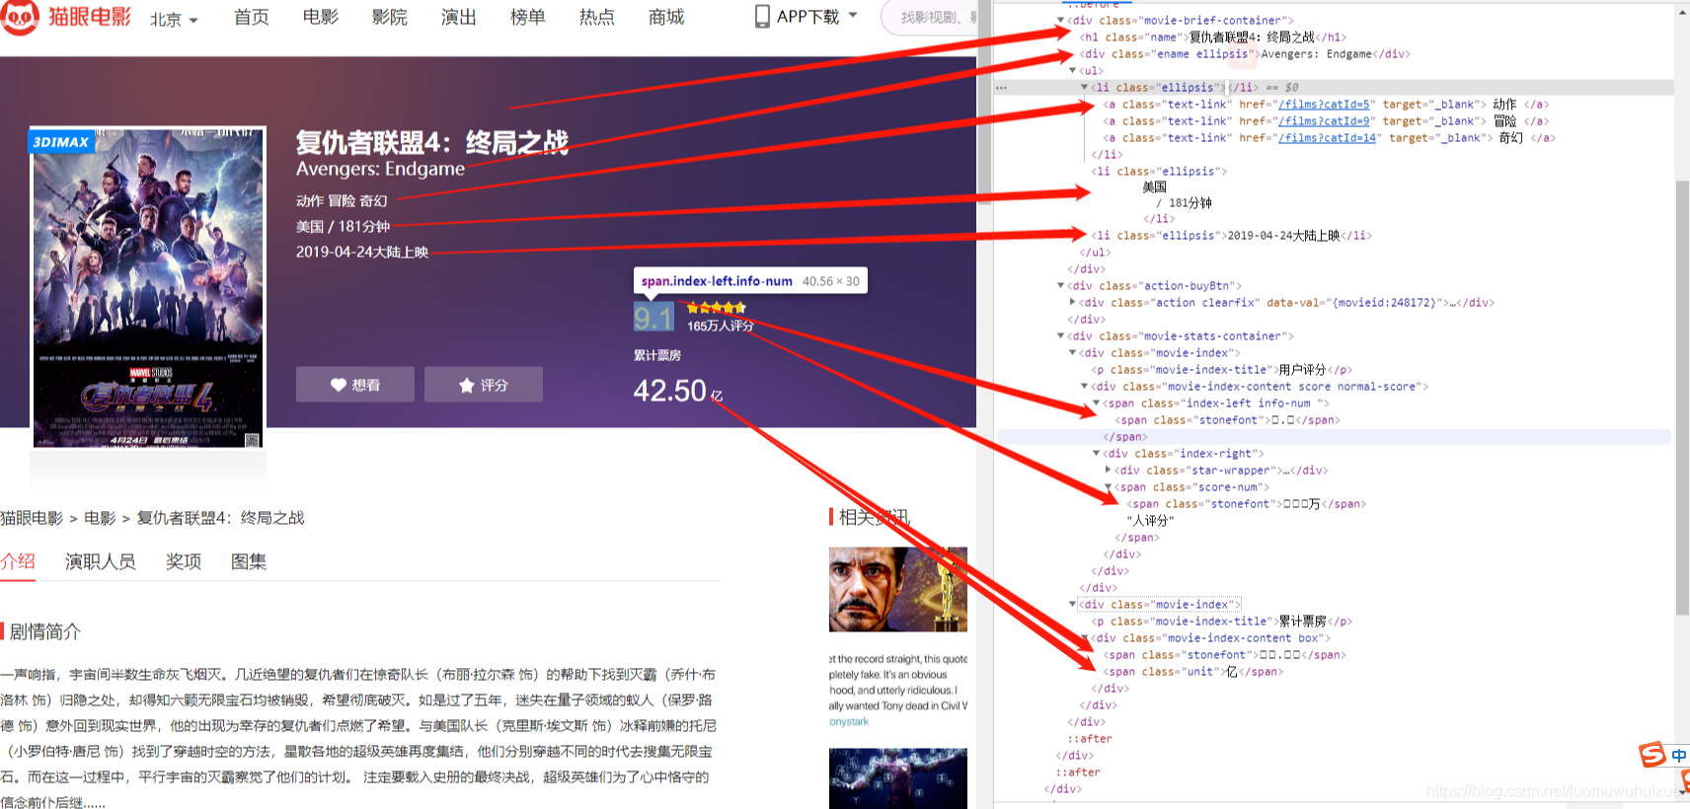Screen dimensions: 1690x809
Task: Click the onystark author link
Action: point(849,722)
